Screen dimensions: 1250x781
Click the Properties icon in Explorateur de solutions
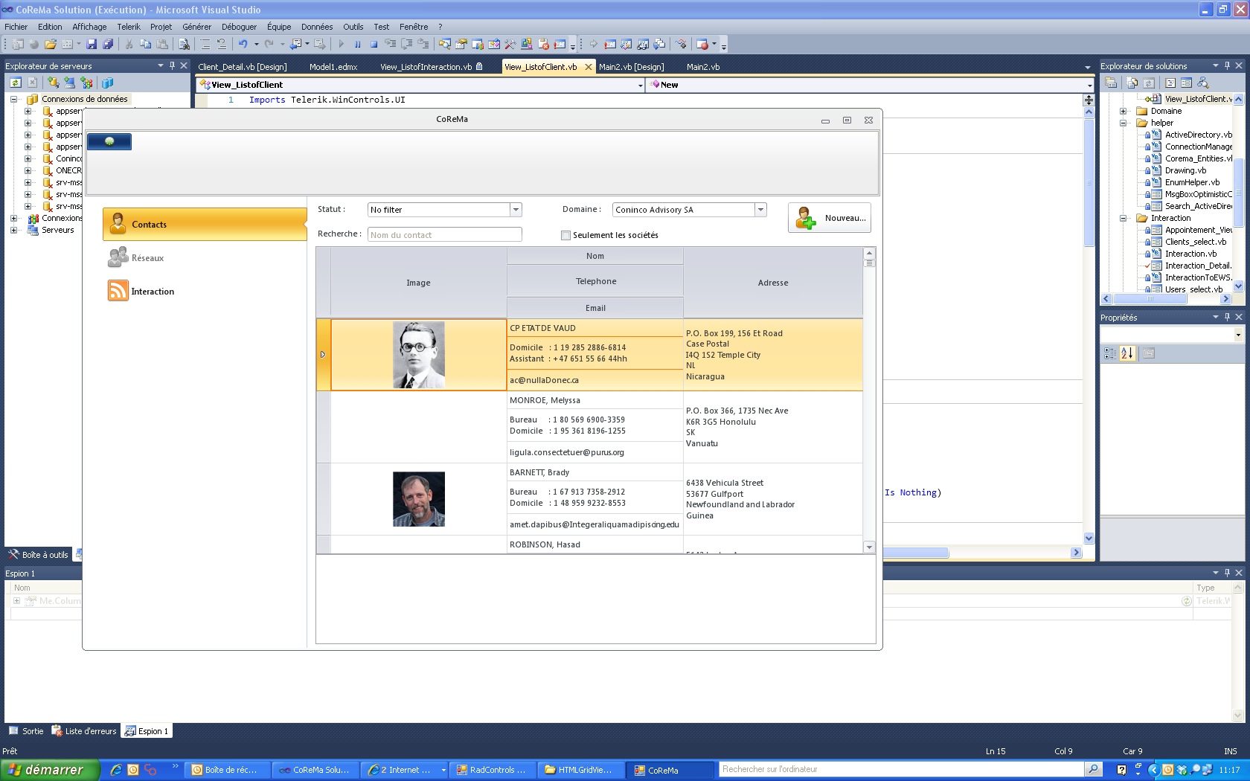click(1111, 83)
